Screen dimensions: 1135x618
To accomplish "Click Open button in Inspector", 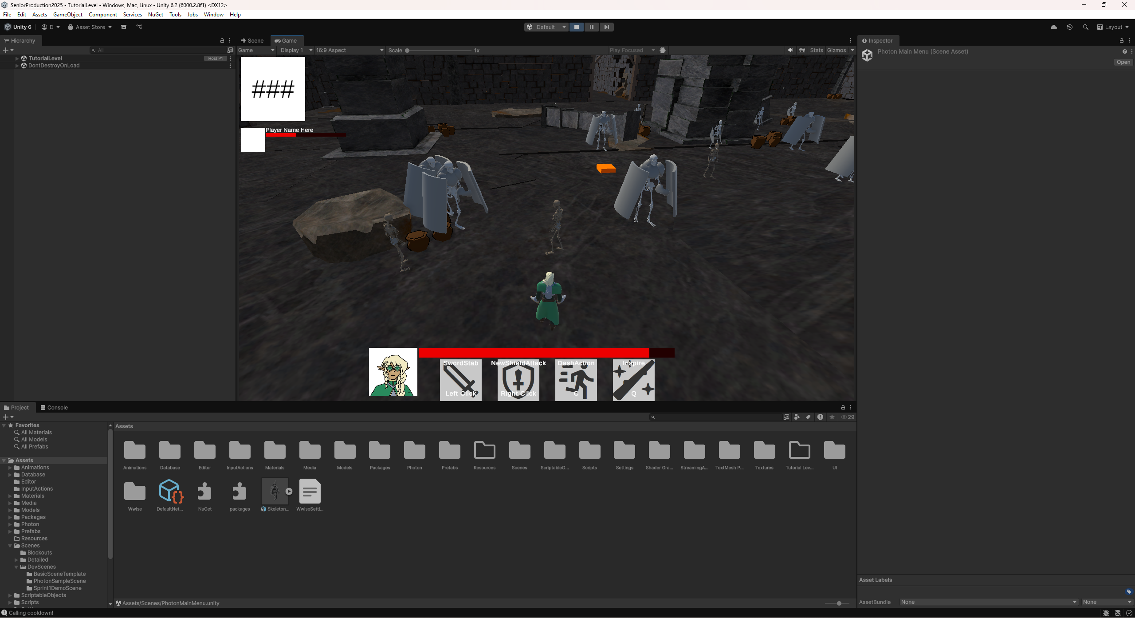I will click(x=1123, y=62).
